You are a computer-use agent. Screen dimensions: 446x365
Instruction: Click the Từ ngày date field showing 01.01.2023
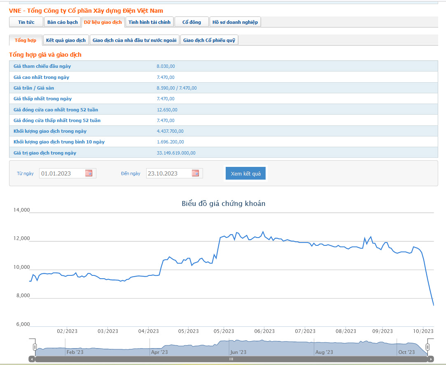[x=61, y=173]
